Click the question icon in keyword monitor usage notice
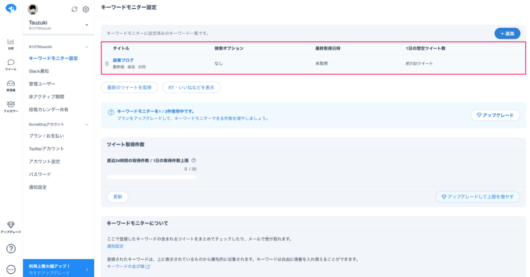The width and height of the screenshot is (530, 277). [x=111, y=113]
